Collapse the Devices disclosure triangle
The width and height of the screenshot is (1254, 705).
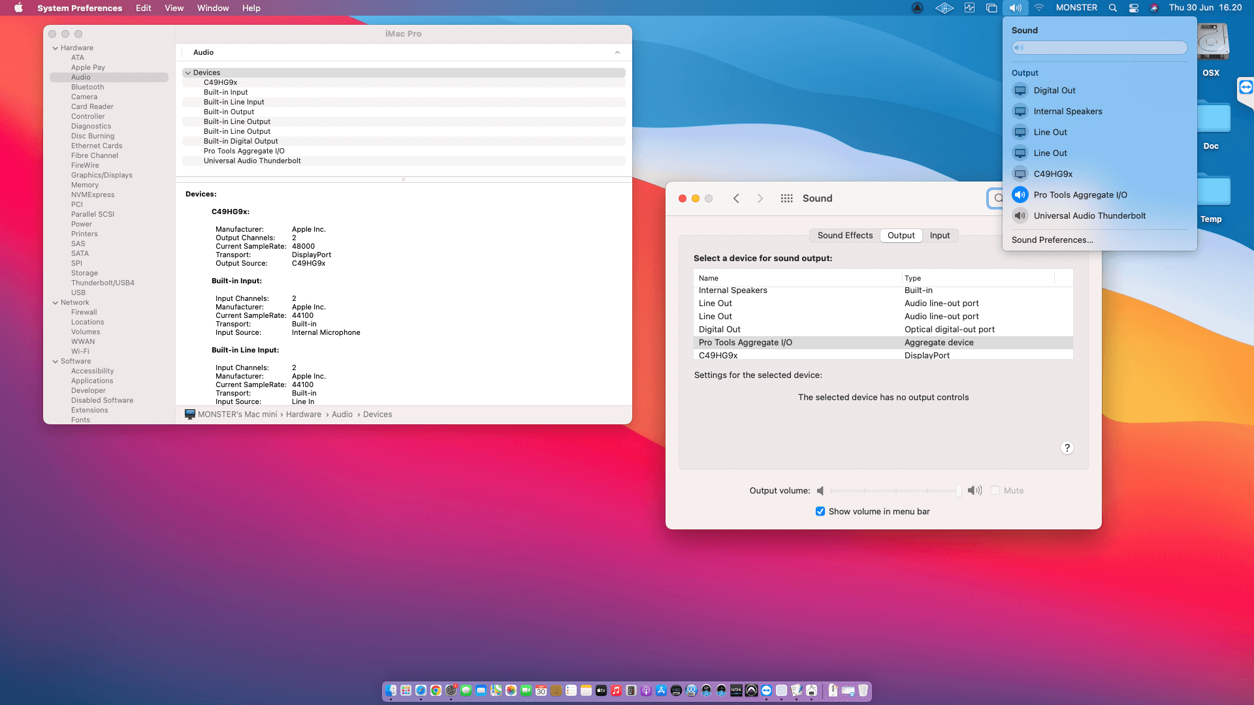pyautogui.click(x=188, y=73)
